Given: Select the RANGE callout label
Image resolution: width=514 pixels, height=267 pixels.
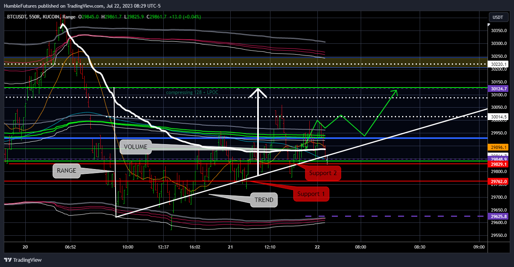Looking at the screenshot, I should point(67,171).
